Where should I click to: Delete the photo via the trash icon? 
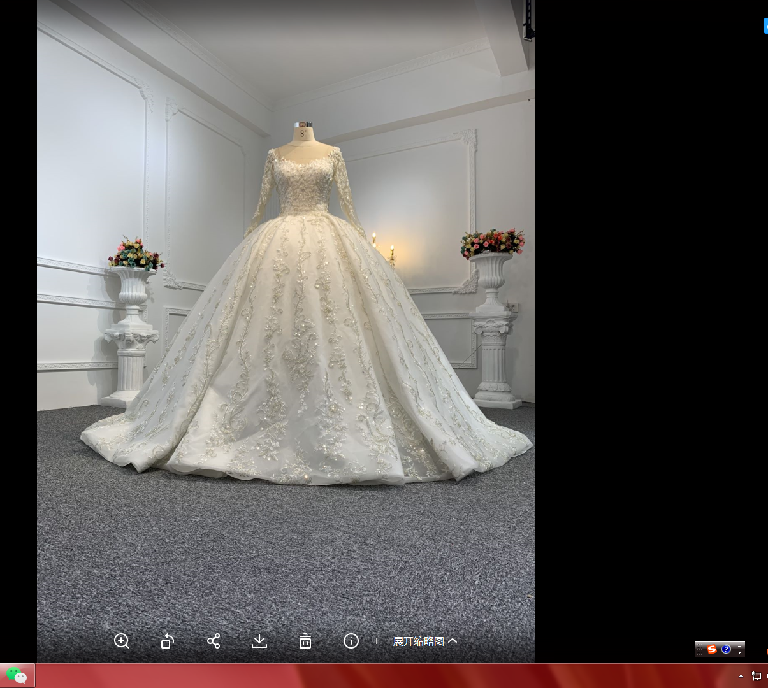click(x=305, y=641)
